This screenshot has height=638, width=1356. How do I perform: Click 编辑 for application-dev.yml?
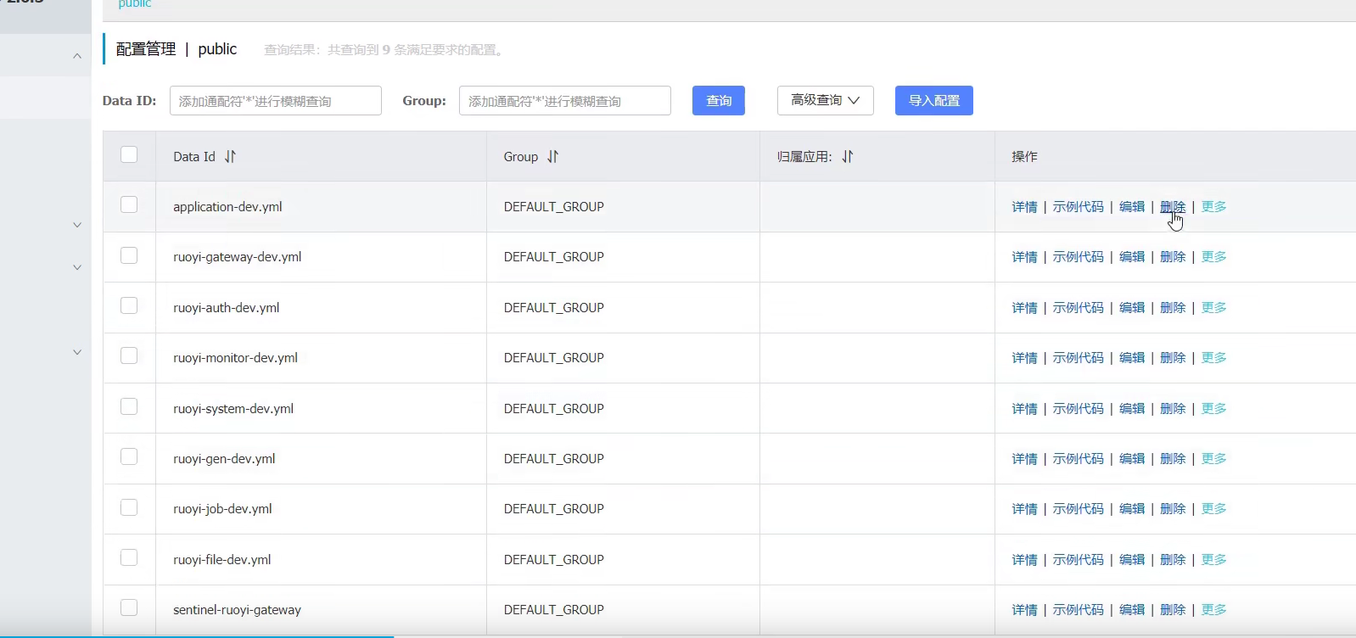[1132, 206]
